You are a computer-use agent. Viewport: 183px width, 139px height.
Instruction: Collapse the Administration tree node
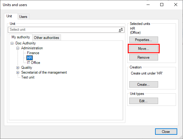click(18, 48)
